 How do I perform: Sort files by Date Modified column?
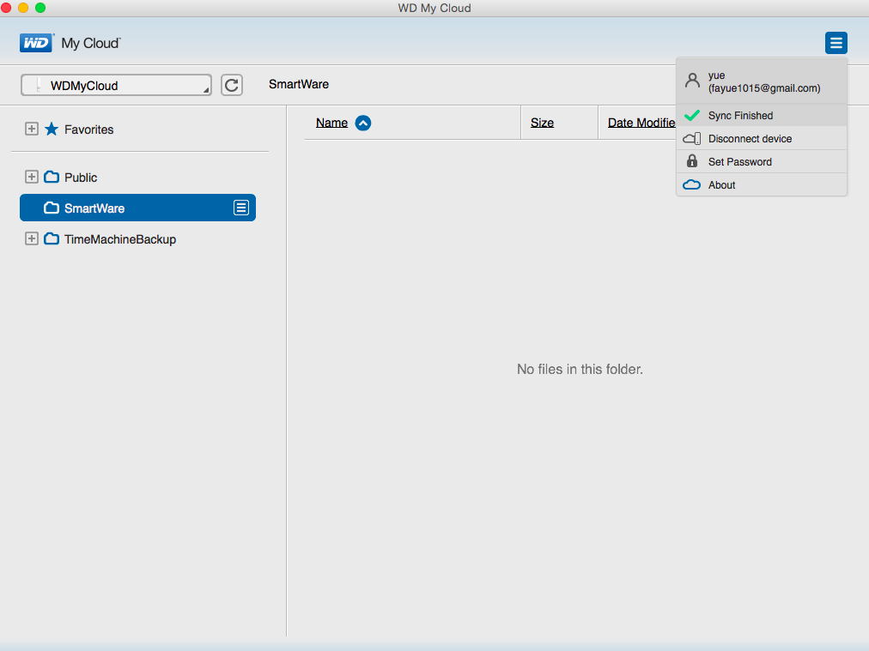click(641, 123)
